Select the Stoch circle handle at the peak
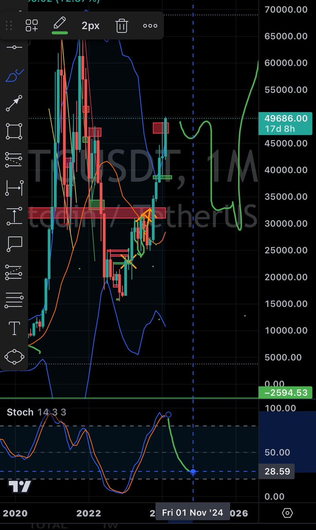 [168, 415]
